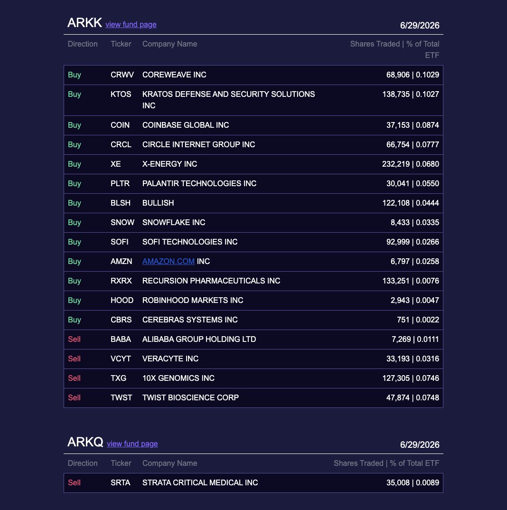The image size is (507, 510).
Task: Select the CRWV ticker cell
Action: point(122,75)
